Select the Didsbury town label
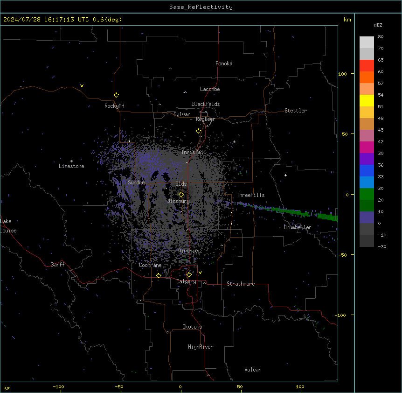 [179, 201]
